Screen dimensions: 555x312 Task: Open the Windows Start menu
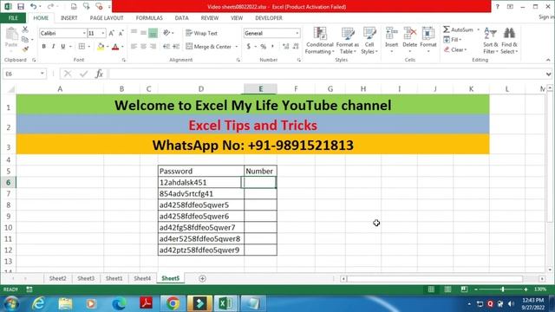click(x=11, y=303)
